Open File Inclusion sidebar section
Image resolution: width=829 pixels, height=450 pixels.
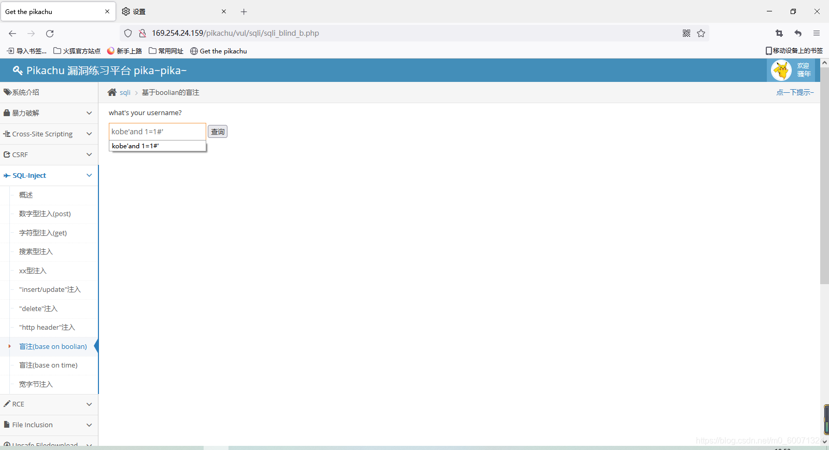coord(49,425)
